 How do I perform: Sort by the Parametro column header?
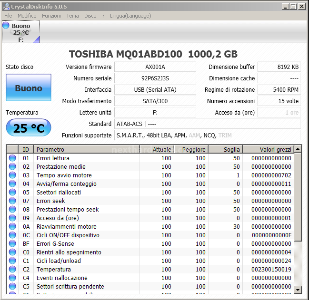point(87,149)
